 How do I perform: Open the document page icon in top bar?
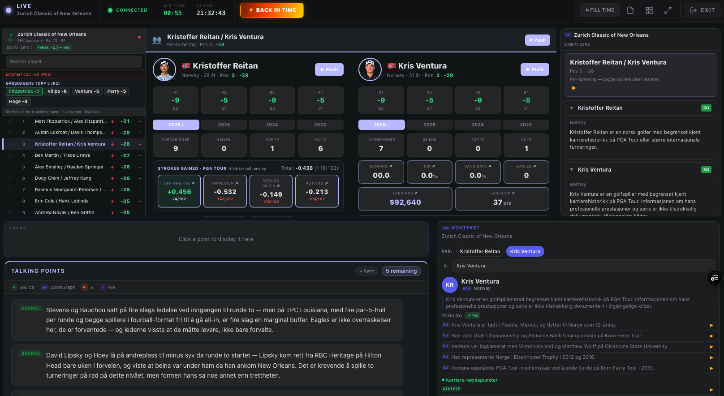pyautogui.click(x=630, y=10)
